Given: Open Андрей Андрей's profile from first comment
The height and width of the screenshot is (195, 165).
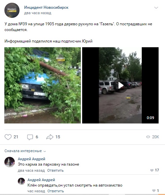Looking at the screenshot, I should tap(32, 159).
